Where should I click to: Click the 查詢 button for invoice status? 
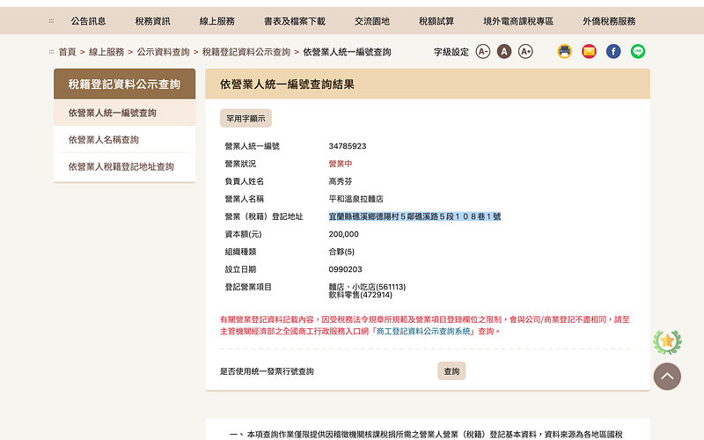pos(451,371)
